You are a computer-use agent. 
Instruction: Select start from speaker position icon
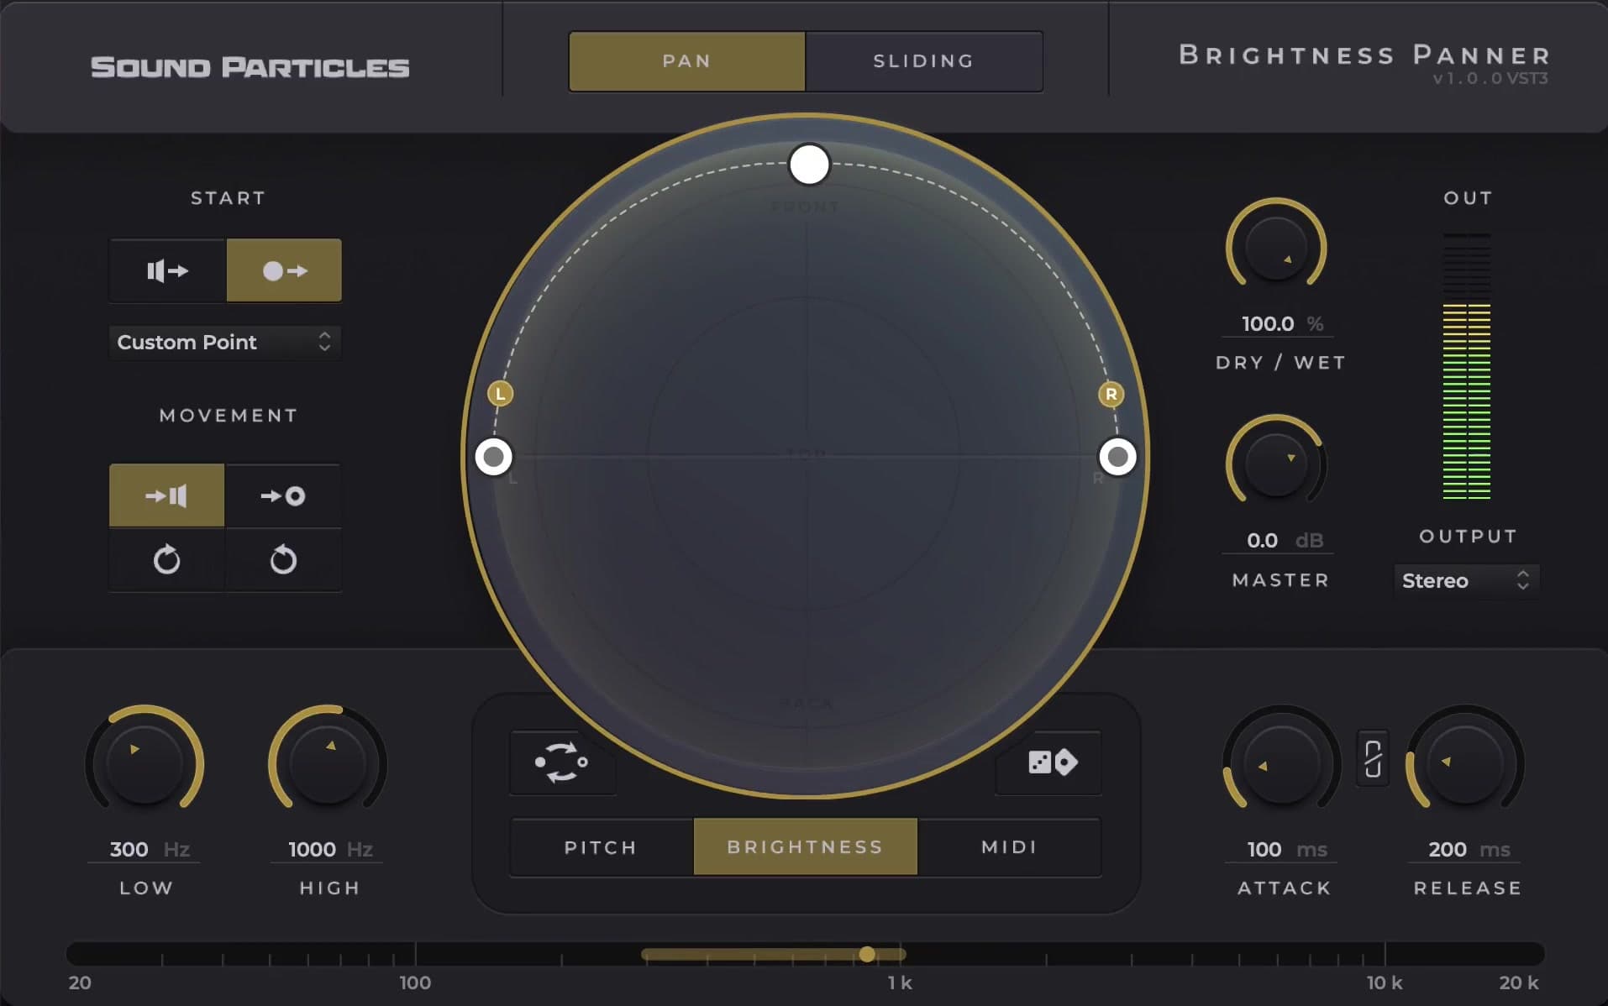point(167,270)
